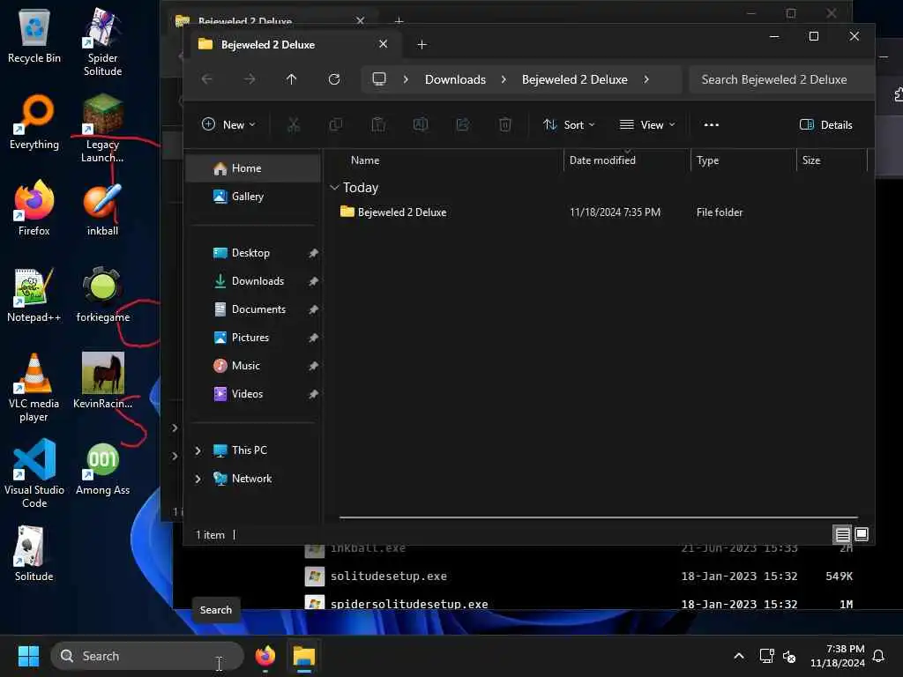
Task: Click chevron after Downloads in address bar
Action: coord(504,79)
